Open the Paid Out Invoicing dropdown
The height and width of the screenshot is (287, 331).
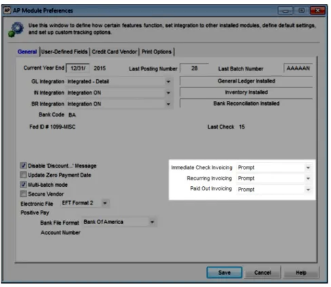click(308, 190)
